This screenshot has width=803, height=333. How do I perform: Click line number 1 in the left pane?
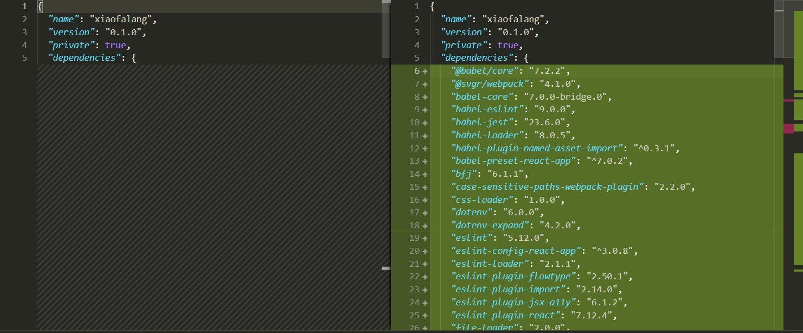(24, 6)
